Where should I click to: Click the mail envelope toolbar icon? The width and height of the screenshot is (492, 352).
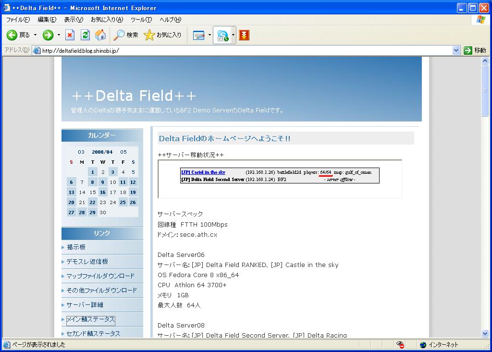198,35
